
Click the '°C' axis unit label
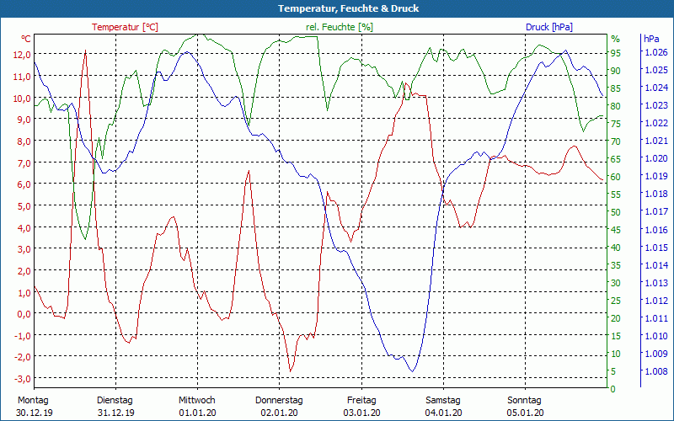coord(26,39)
